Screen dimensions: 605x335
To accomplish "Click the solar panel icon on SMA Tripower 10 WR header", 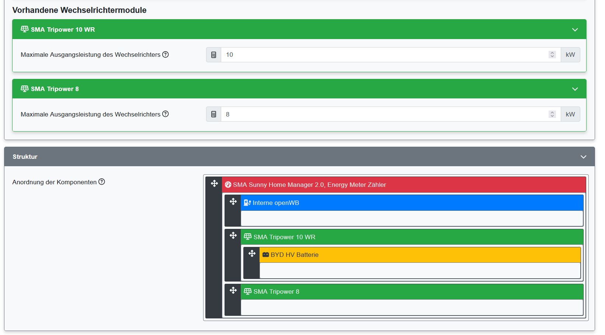I will [25, 29].
